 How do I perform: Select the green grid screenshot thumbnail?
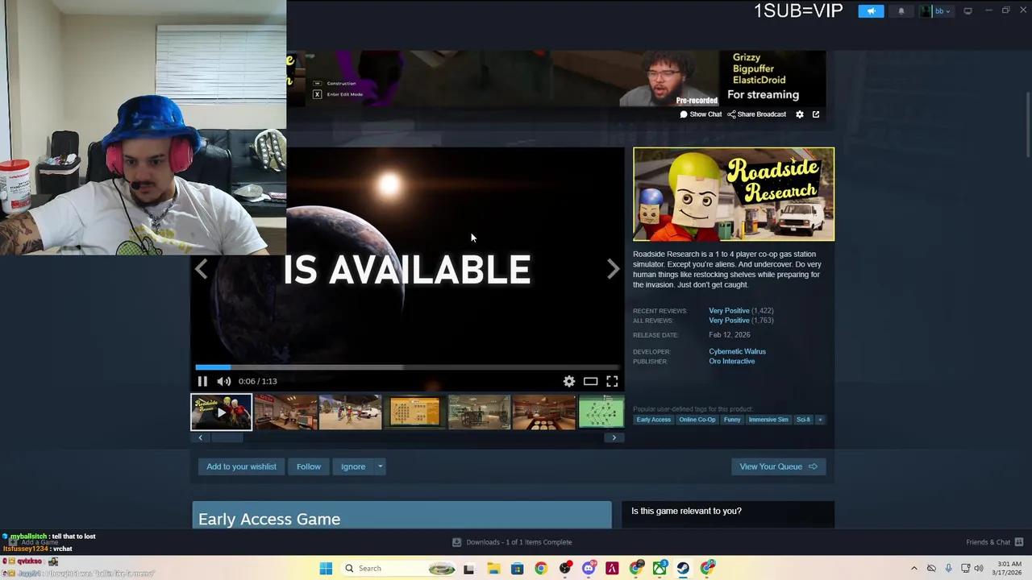point(601,412)
